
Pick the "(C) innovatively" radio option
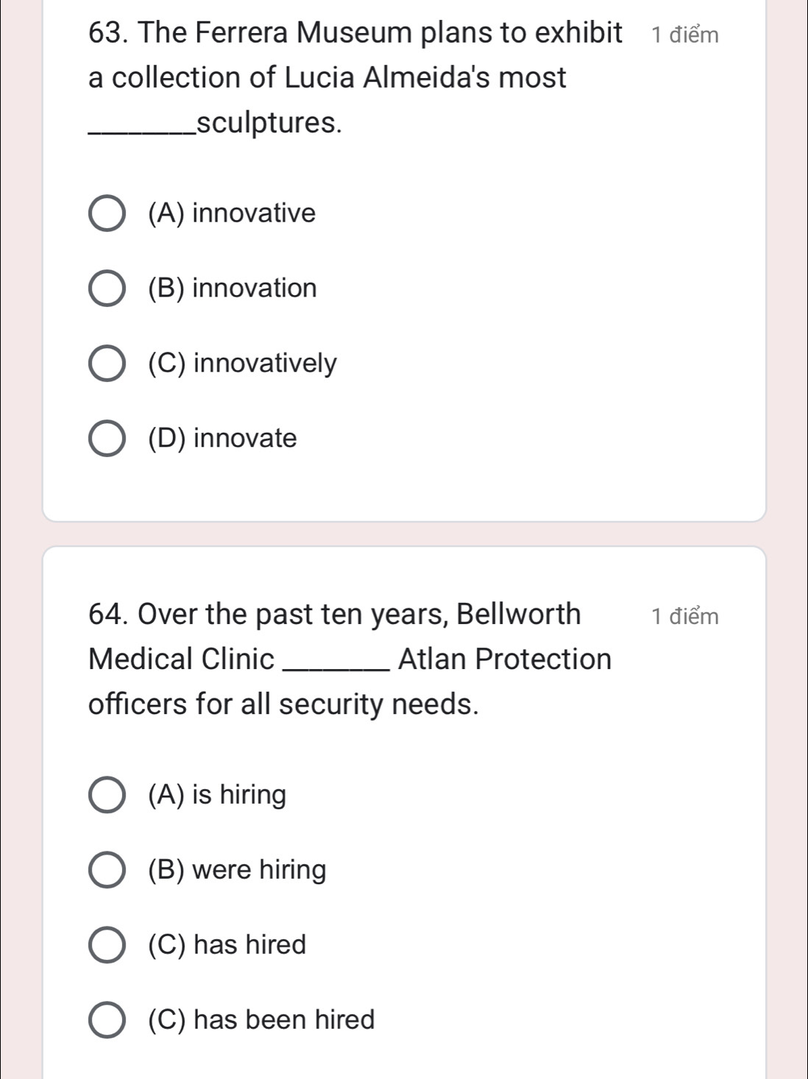(x=107, y=364)
